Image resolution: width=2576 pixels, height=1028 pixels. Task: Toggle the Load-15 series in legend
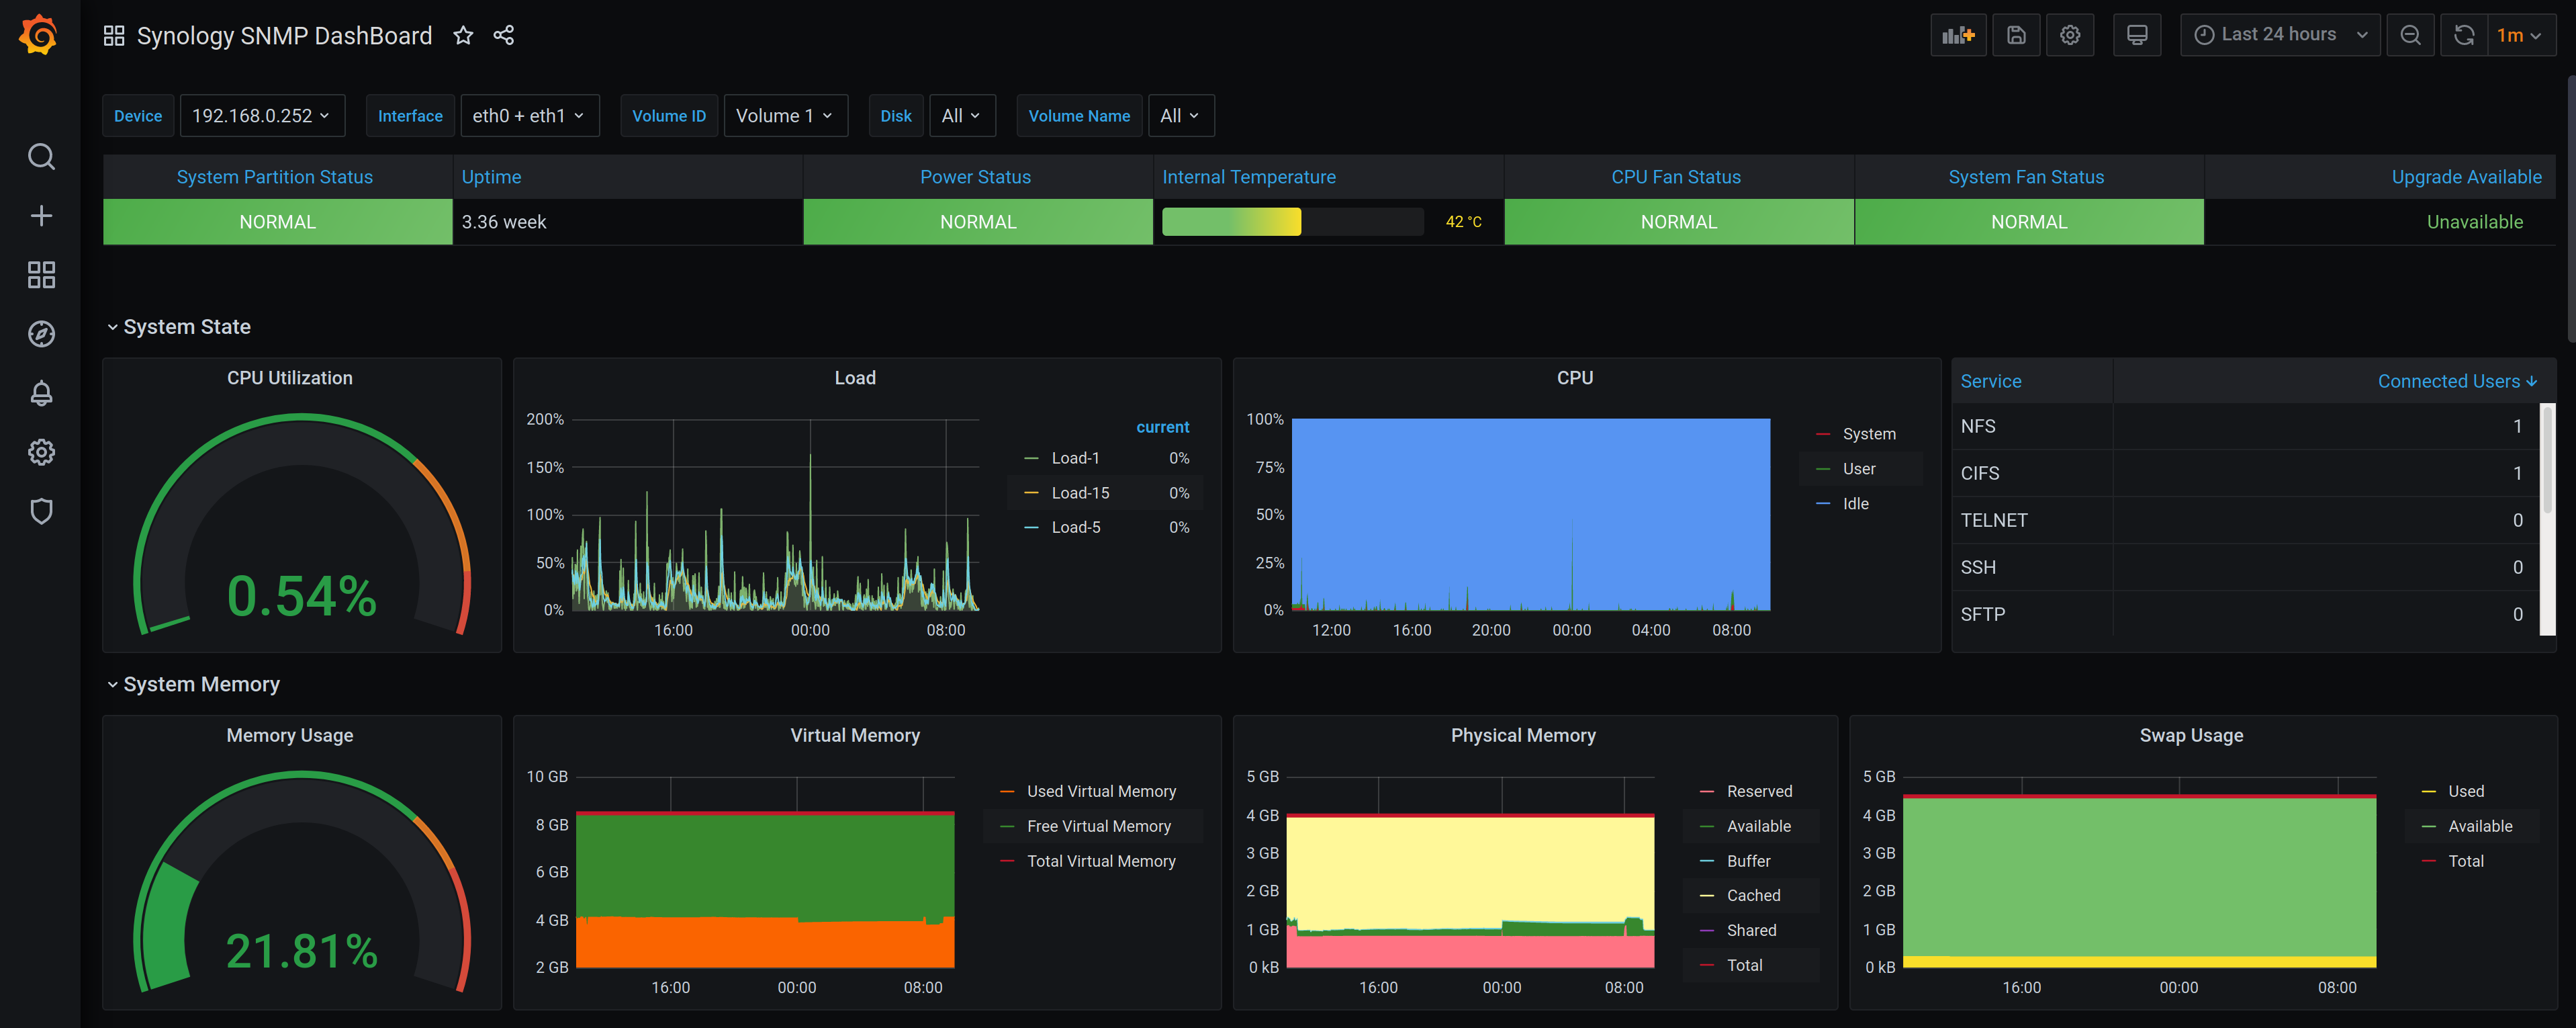click(1080, 492)
